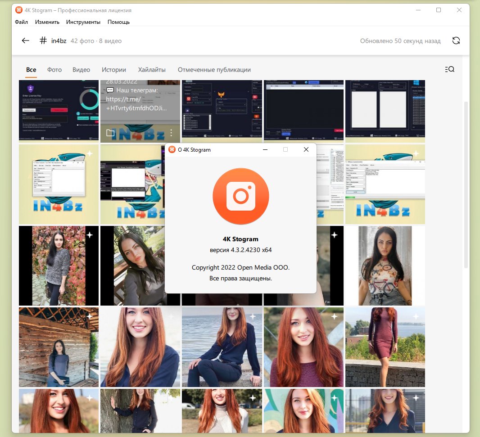The height and width of the screenshot is (437, 480).
Task: Click the 4K Stogram icon in main title bar
Action: coord(19,10)
